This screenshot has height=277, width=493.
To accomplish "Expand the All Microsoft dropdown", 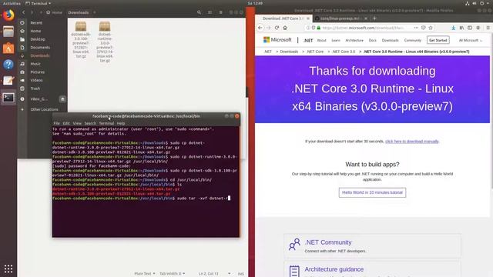I will [471, 41].
